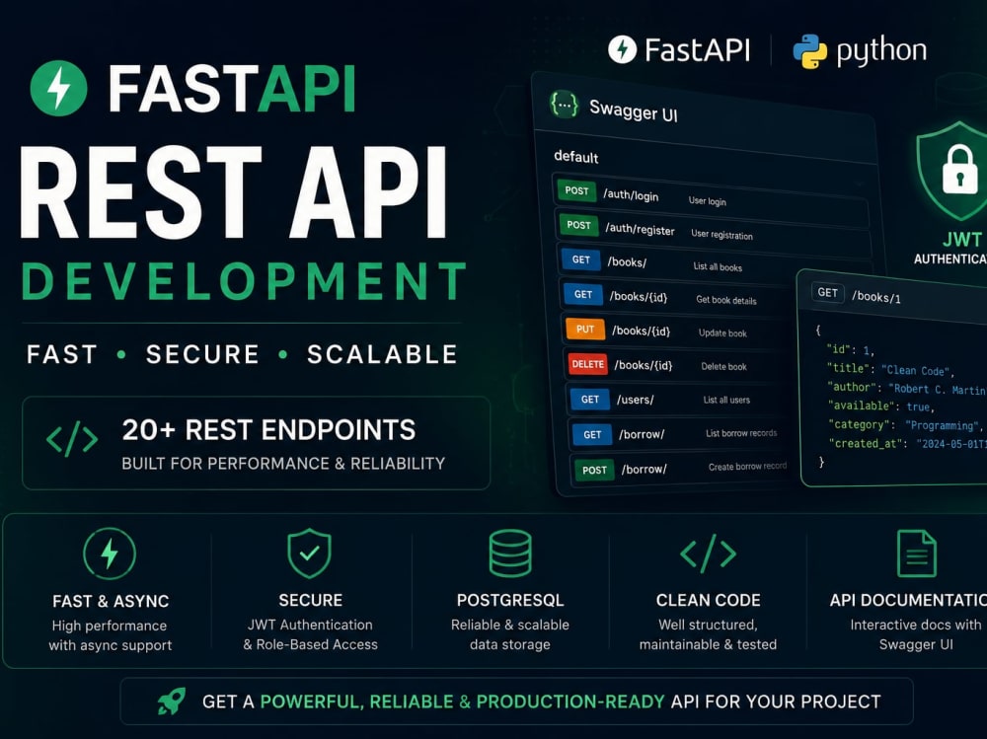
Task: Click the JWT shield padlock icon
Action: 953,170
